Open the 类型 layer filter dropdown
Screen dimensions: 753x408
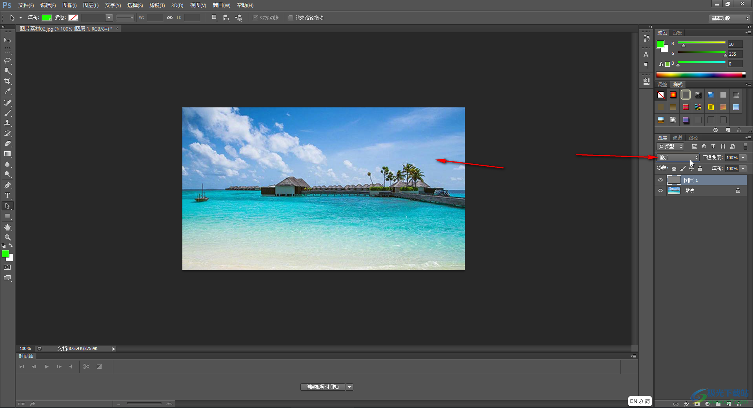670,146
